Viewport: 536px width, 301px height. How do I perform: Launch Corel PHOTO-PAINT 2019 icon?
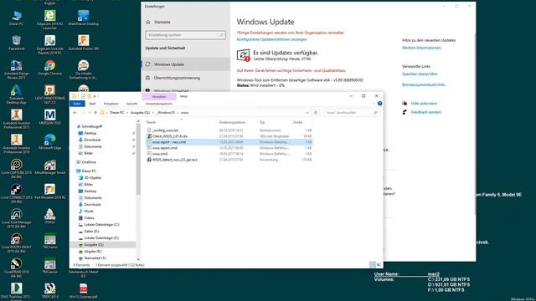pyautogui.click(x=17, y=243)
